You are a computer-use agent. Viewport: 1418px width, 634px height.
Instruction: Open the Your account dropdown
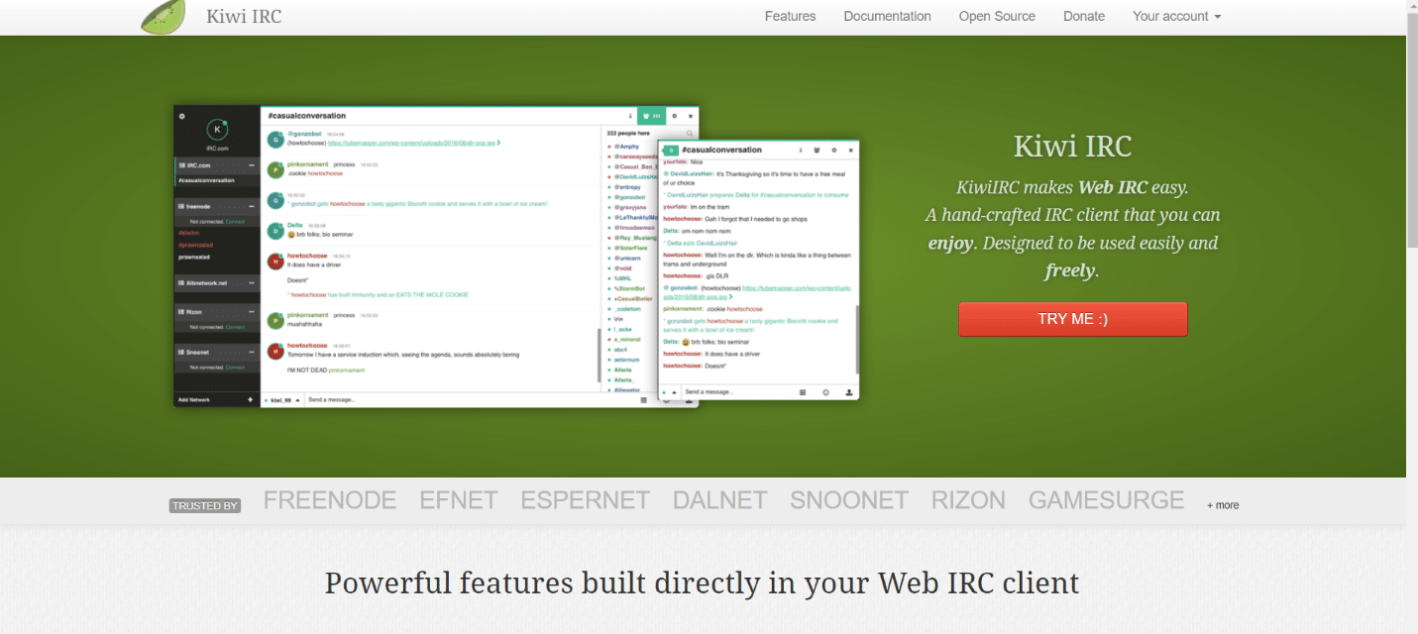click(1176, 16)
